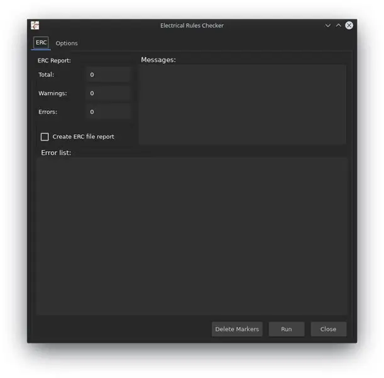Click inside the Error list panel
The width and height of the screenshot is (384, 378).
192,236
